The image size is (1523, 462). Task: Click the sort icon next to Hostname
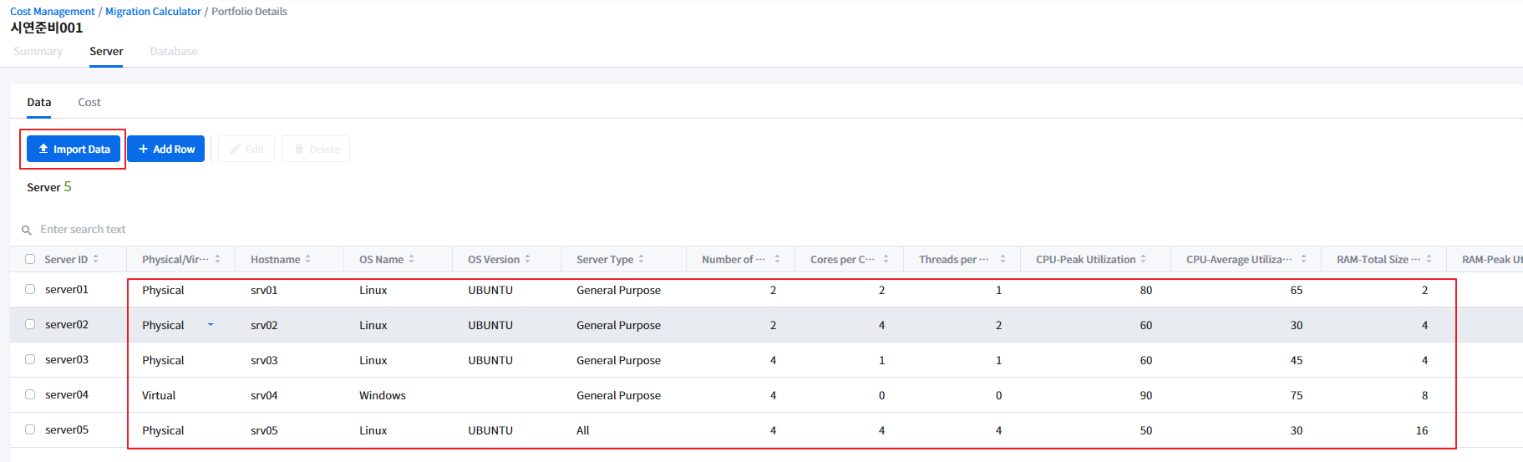(308, 259)
